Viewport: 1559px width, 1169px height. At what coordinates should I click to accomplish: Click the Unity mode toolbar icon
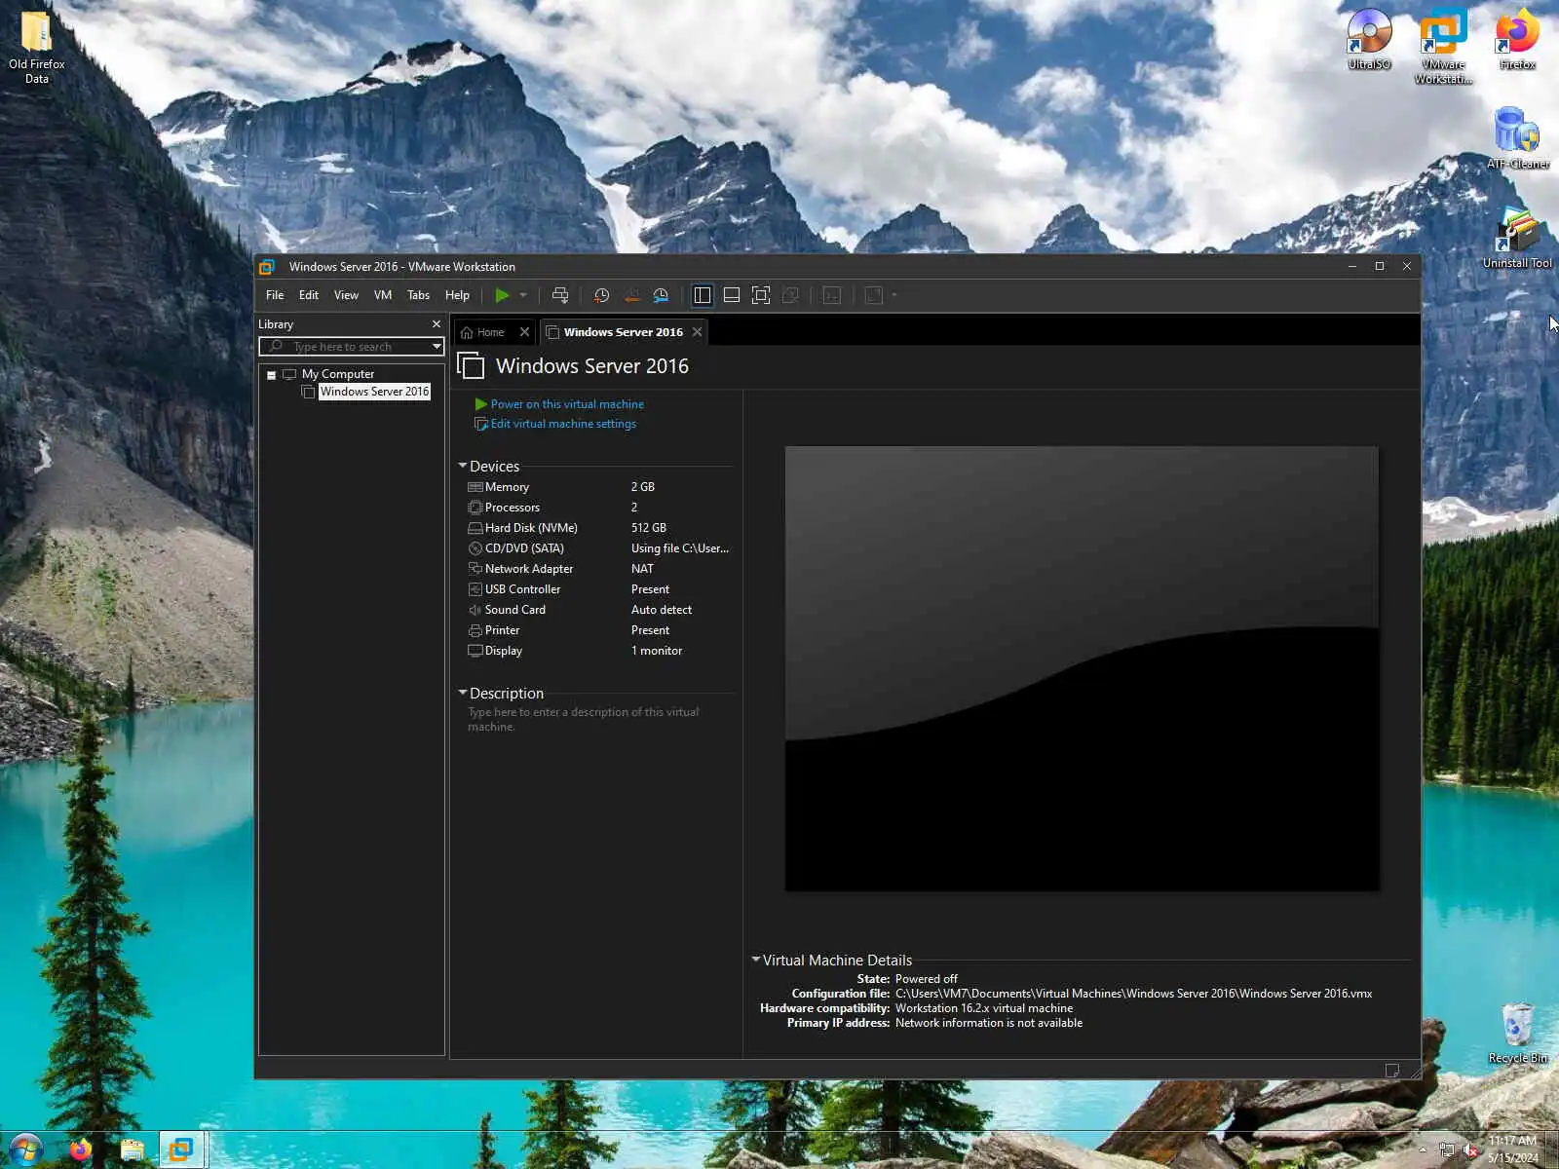pos(791,295)
